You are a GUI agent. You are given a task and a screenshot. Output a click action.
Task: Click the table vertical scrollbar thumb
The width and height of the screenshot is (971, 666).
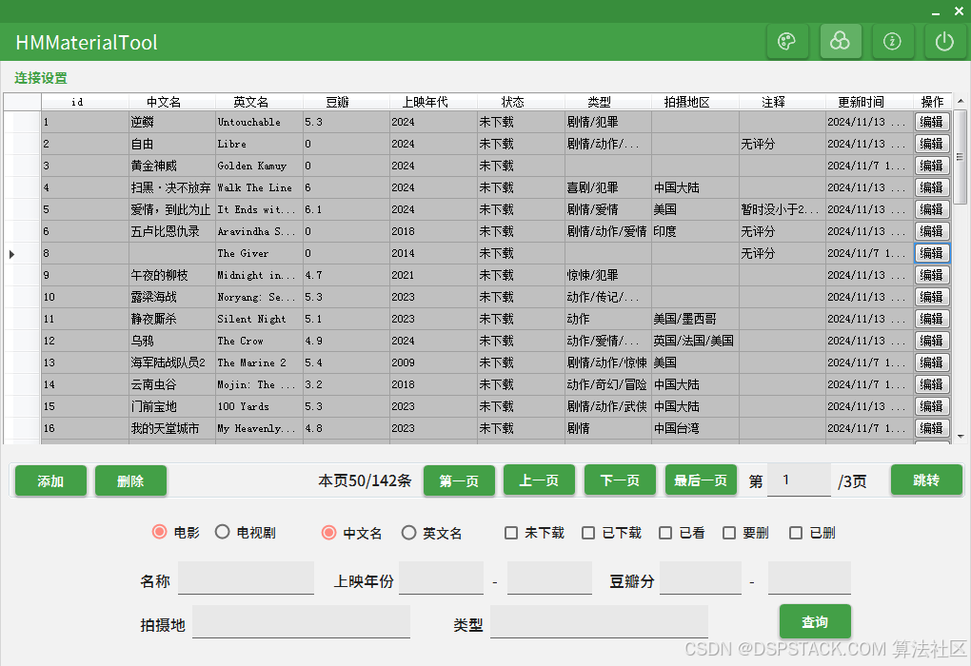[960, 157]
